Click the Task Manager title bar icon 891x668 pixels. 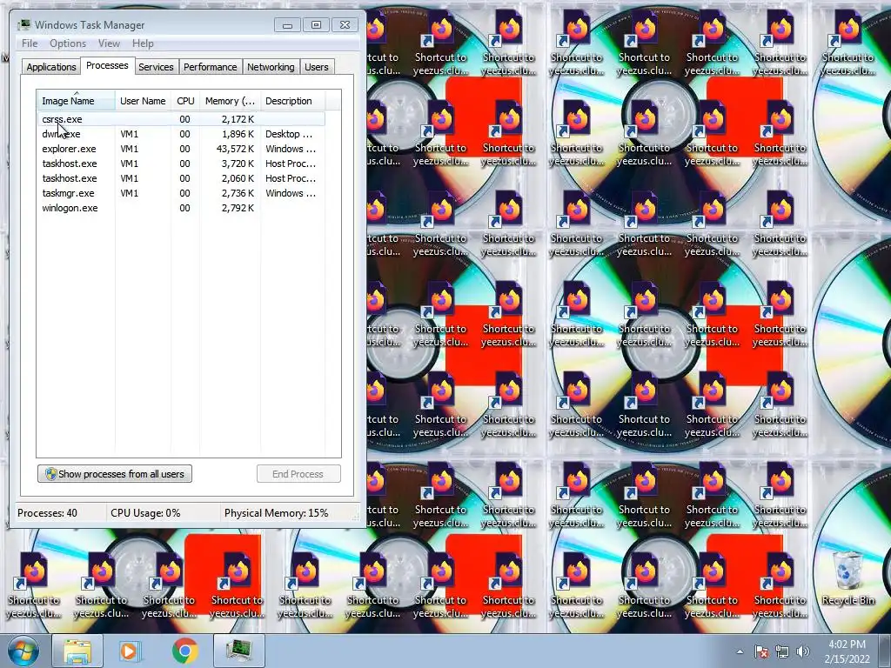tap(24, 25)
